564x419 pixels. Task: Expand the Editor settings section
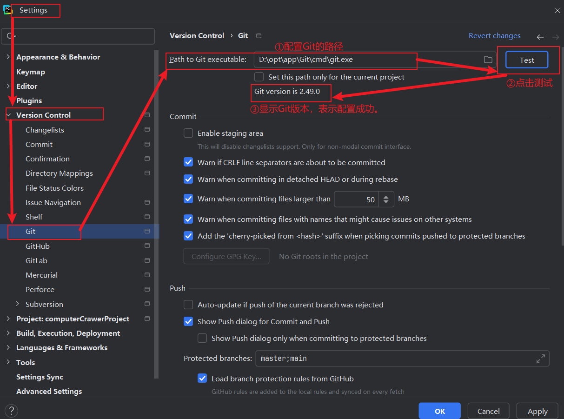coord(8,86)
